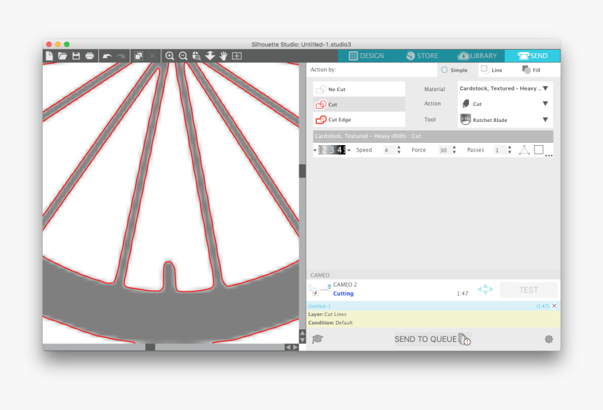Click the Save document icon
Viewport: 603px width, 410px height.
coord(76,56)
